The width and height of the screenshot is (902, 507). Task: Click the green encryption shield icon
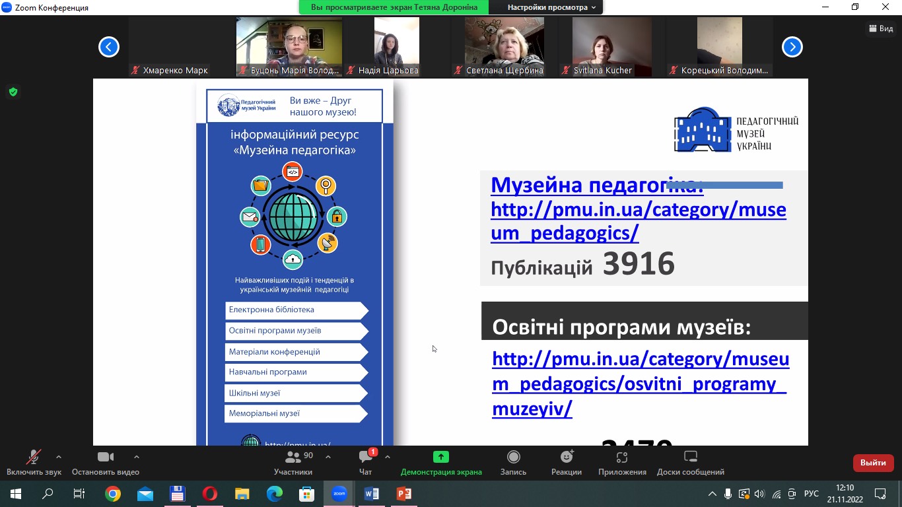[13, 92]
